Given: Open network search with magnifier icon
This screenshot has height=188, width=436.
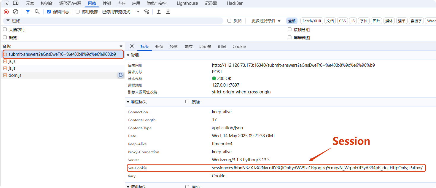Looking at the screenshot, I should pos(37,12).
